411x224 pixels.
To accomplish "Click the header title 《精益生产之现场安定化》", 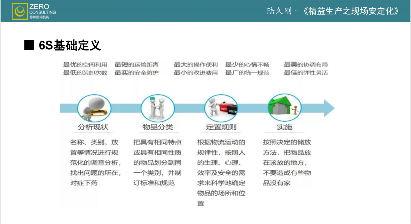I will click(x=351, y=11).
